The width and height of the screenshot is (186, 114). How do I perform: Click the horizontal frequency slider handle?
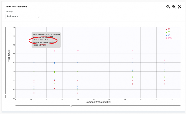71,106
